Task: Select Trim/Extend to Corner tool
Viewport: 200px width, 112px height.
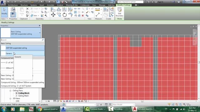Action: [x=70, y=15]
